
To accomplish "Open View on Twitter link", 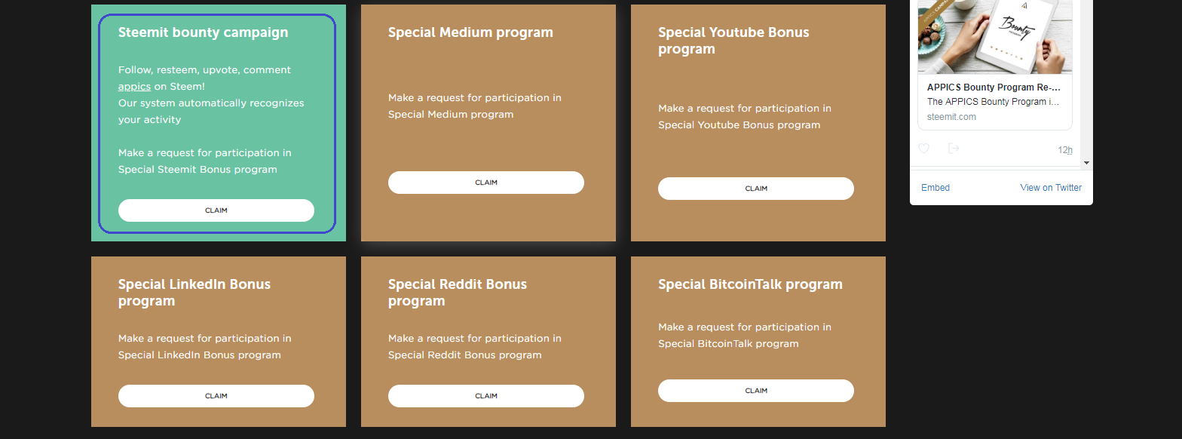I will (1051, 188).
